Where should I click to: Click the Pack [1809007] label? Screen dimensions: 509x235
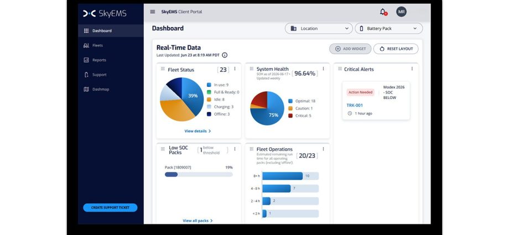(178, 168)
